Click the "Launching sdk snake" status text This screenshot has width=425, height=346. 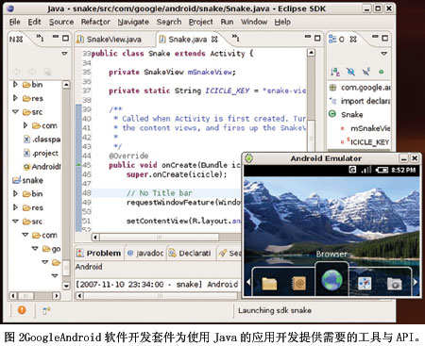275,310
